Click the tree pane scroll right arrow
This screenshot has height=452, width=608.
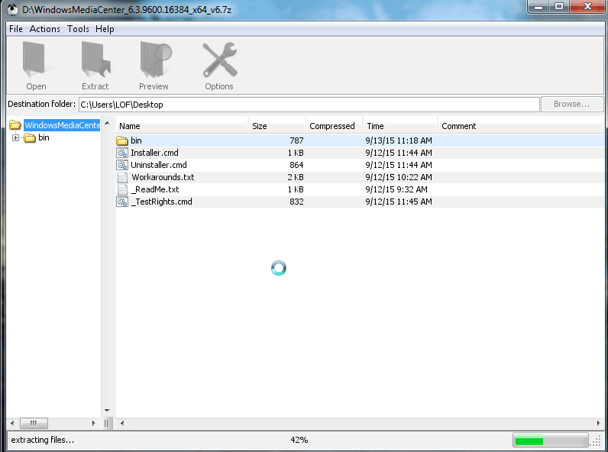93,423
